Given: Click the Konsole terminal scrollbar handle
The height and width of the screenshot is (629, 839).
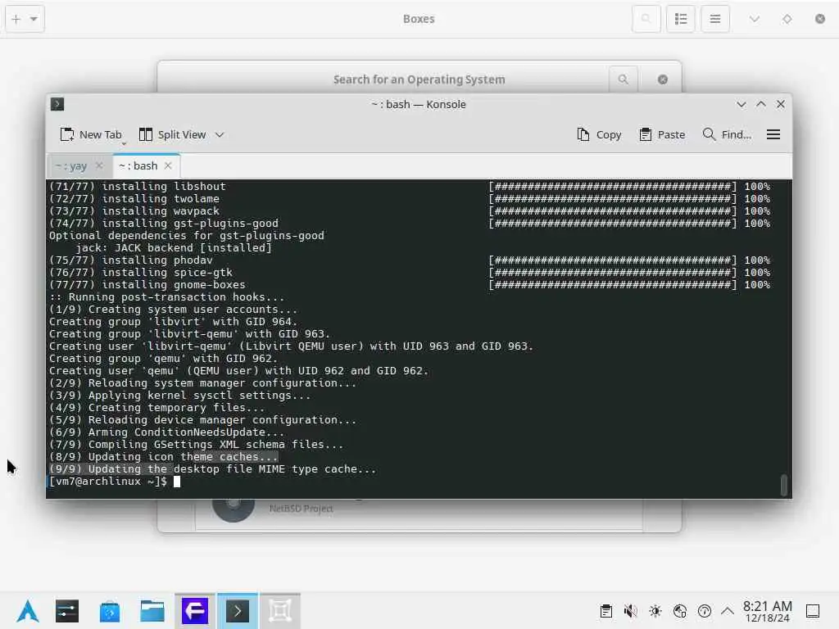Looking at the screenshot, I should (784, 485).
